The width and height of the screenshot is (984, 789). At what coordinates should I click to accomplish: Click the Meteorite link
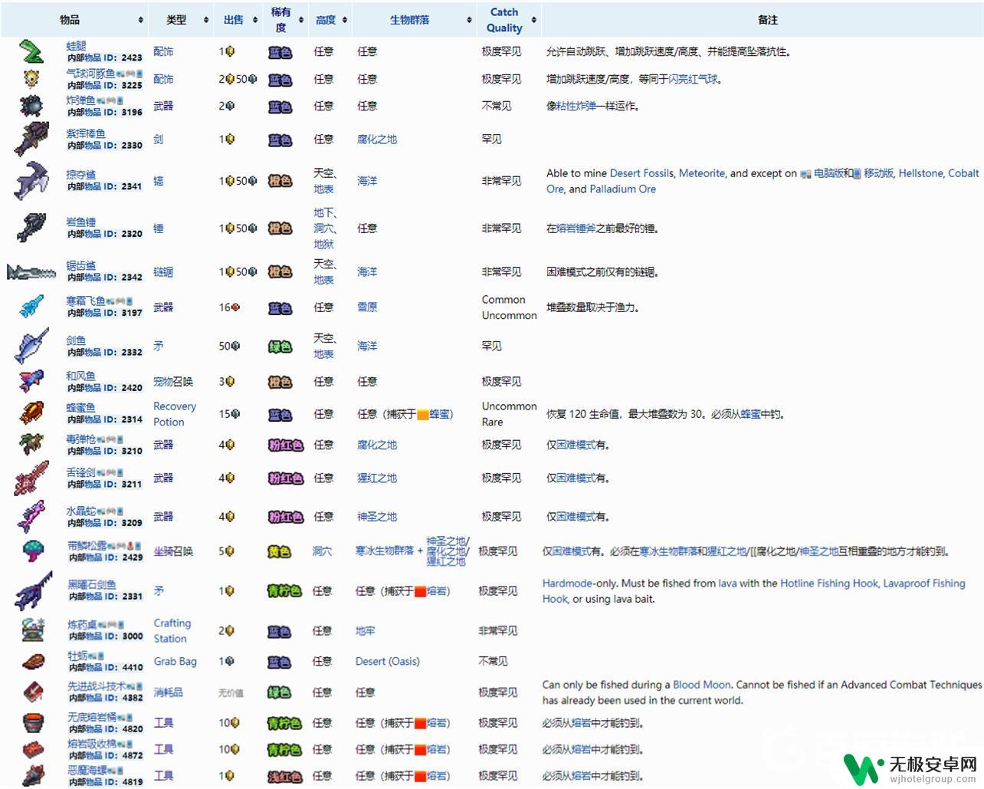(701, 173)
